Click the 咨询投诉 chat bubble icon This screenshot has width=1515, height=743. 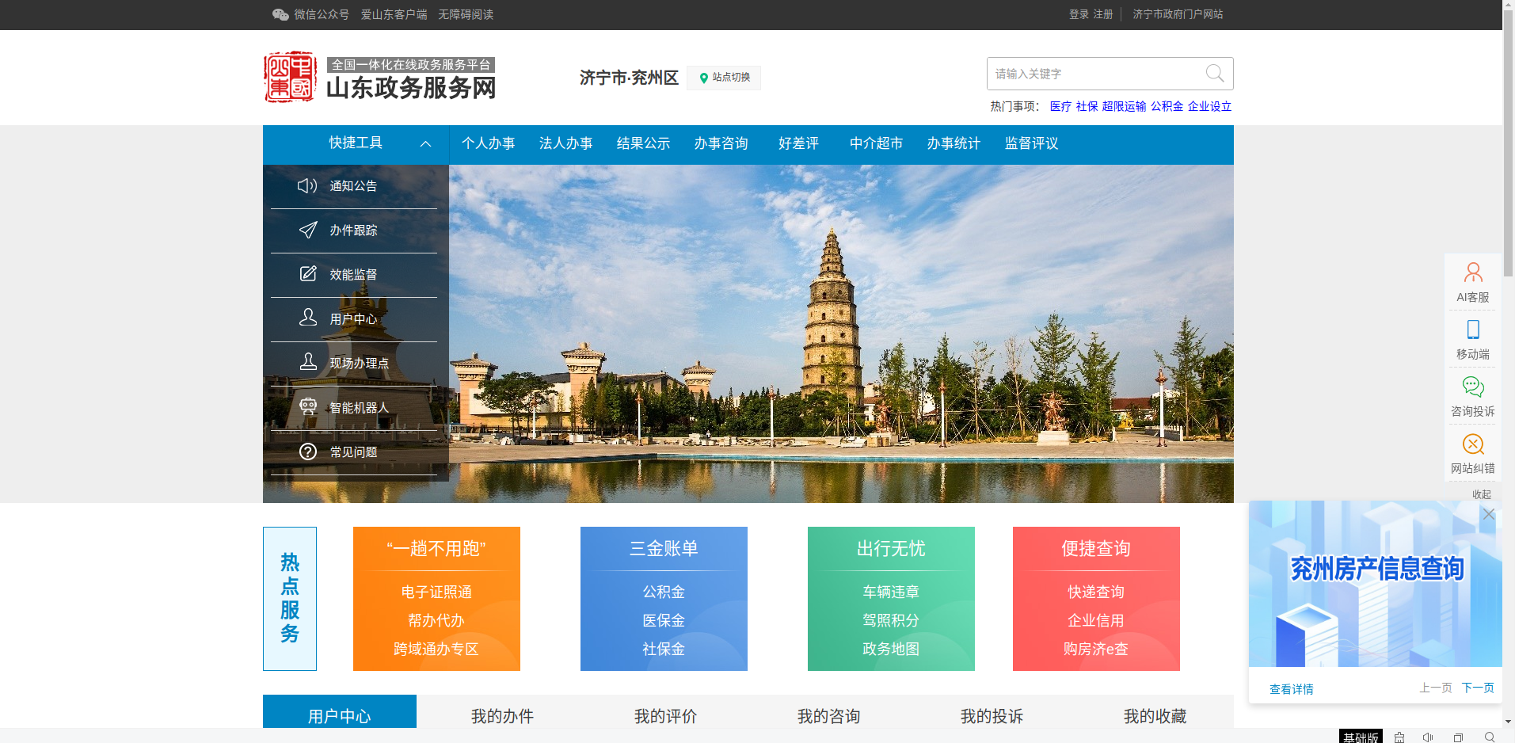click(1472, 387)
